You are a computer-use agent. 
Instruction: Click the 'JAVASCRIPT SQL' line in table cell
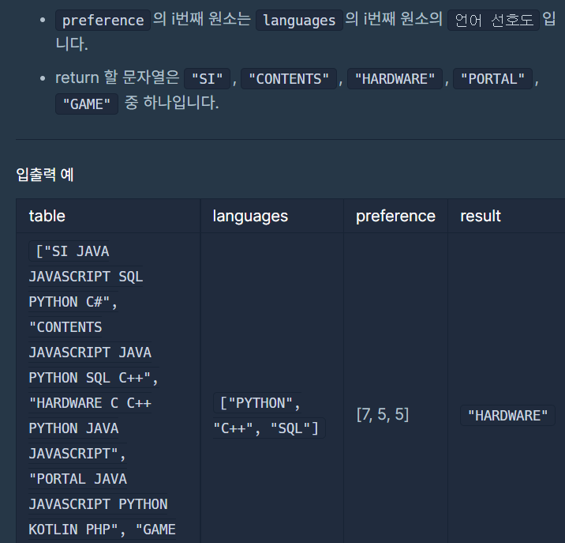[86, 277]
